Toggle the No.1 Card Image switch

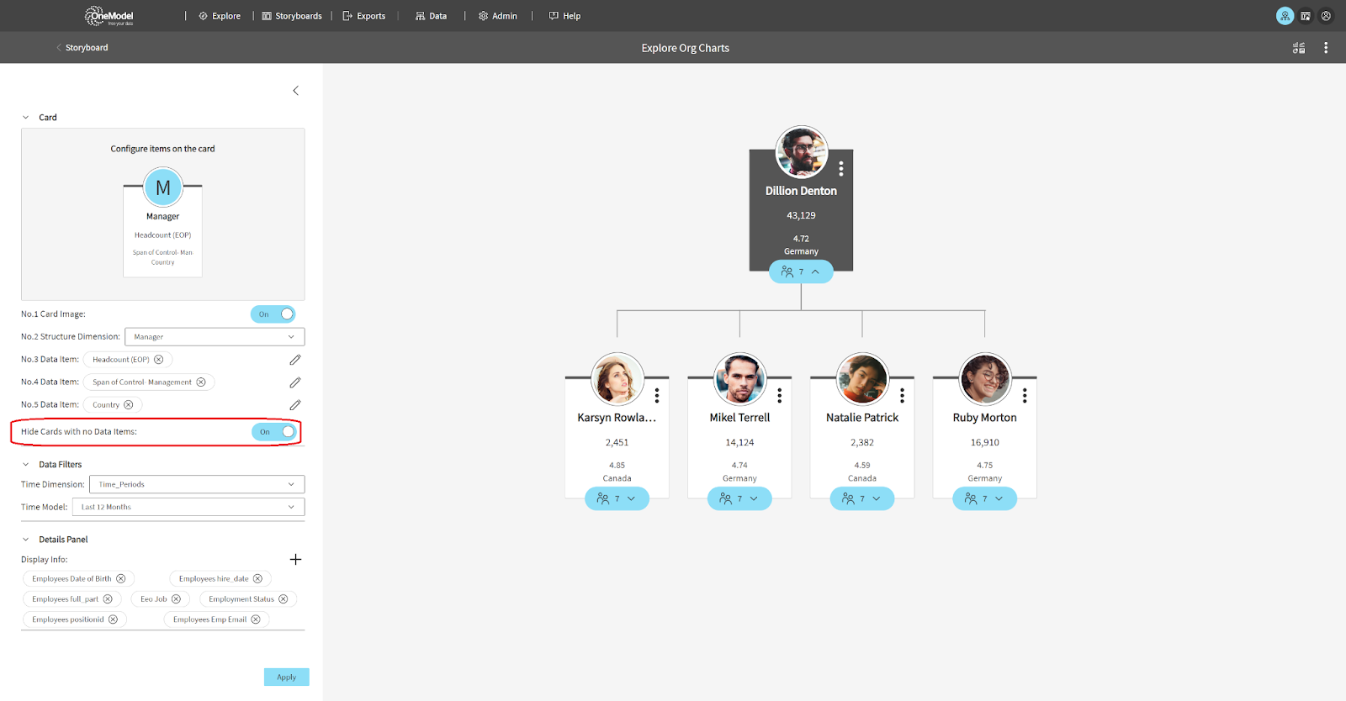point(273,314)
